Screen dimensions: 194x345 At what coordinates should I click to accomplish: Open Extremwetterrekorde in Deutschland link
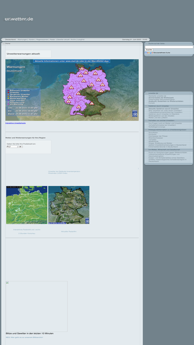pyautogui.click(x=163, y=146)
